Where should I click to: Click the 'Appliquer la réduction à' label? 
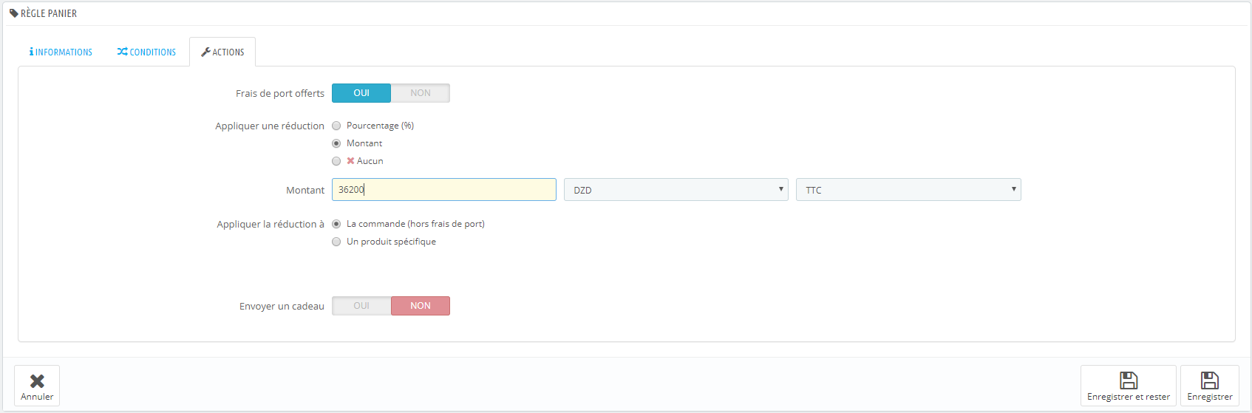point(271,224)
